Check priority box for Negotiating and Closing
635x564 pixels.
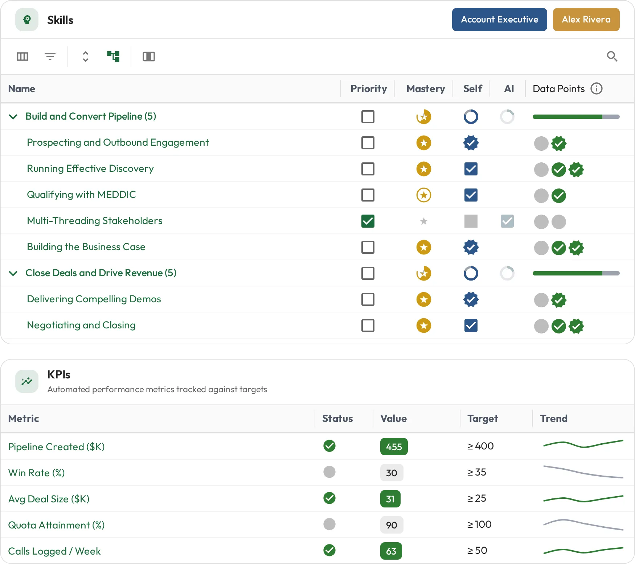(368, 325)
